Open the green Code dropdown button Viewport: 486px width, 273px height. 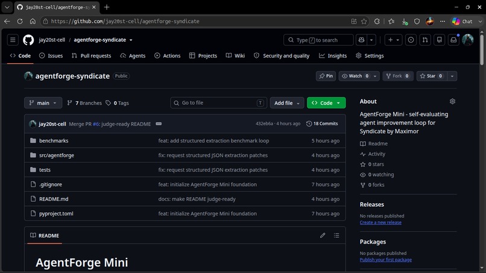coord(326,103)
